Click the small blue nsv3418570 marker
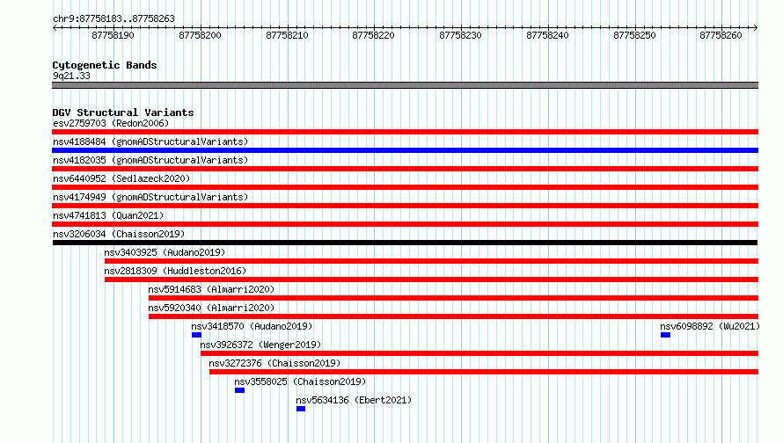This screenshot has width=783, height=443. click(196, 335)
